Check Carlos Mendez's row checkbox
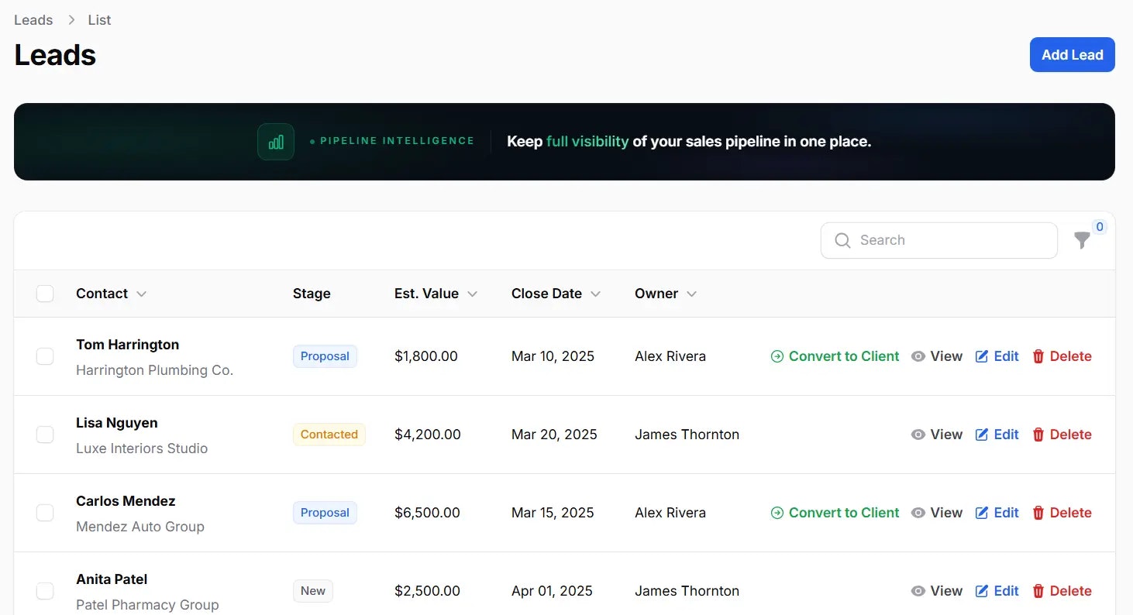 click(x=45, y=513)
